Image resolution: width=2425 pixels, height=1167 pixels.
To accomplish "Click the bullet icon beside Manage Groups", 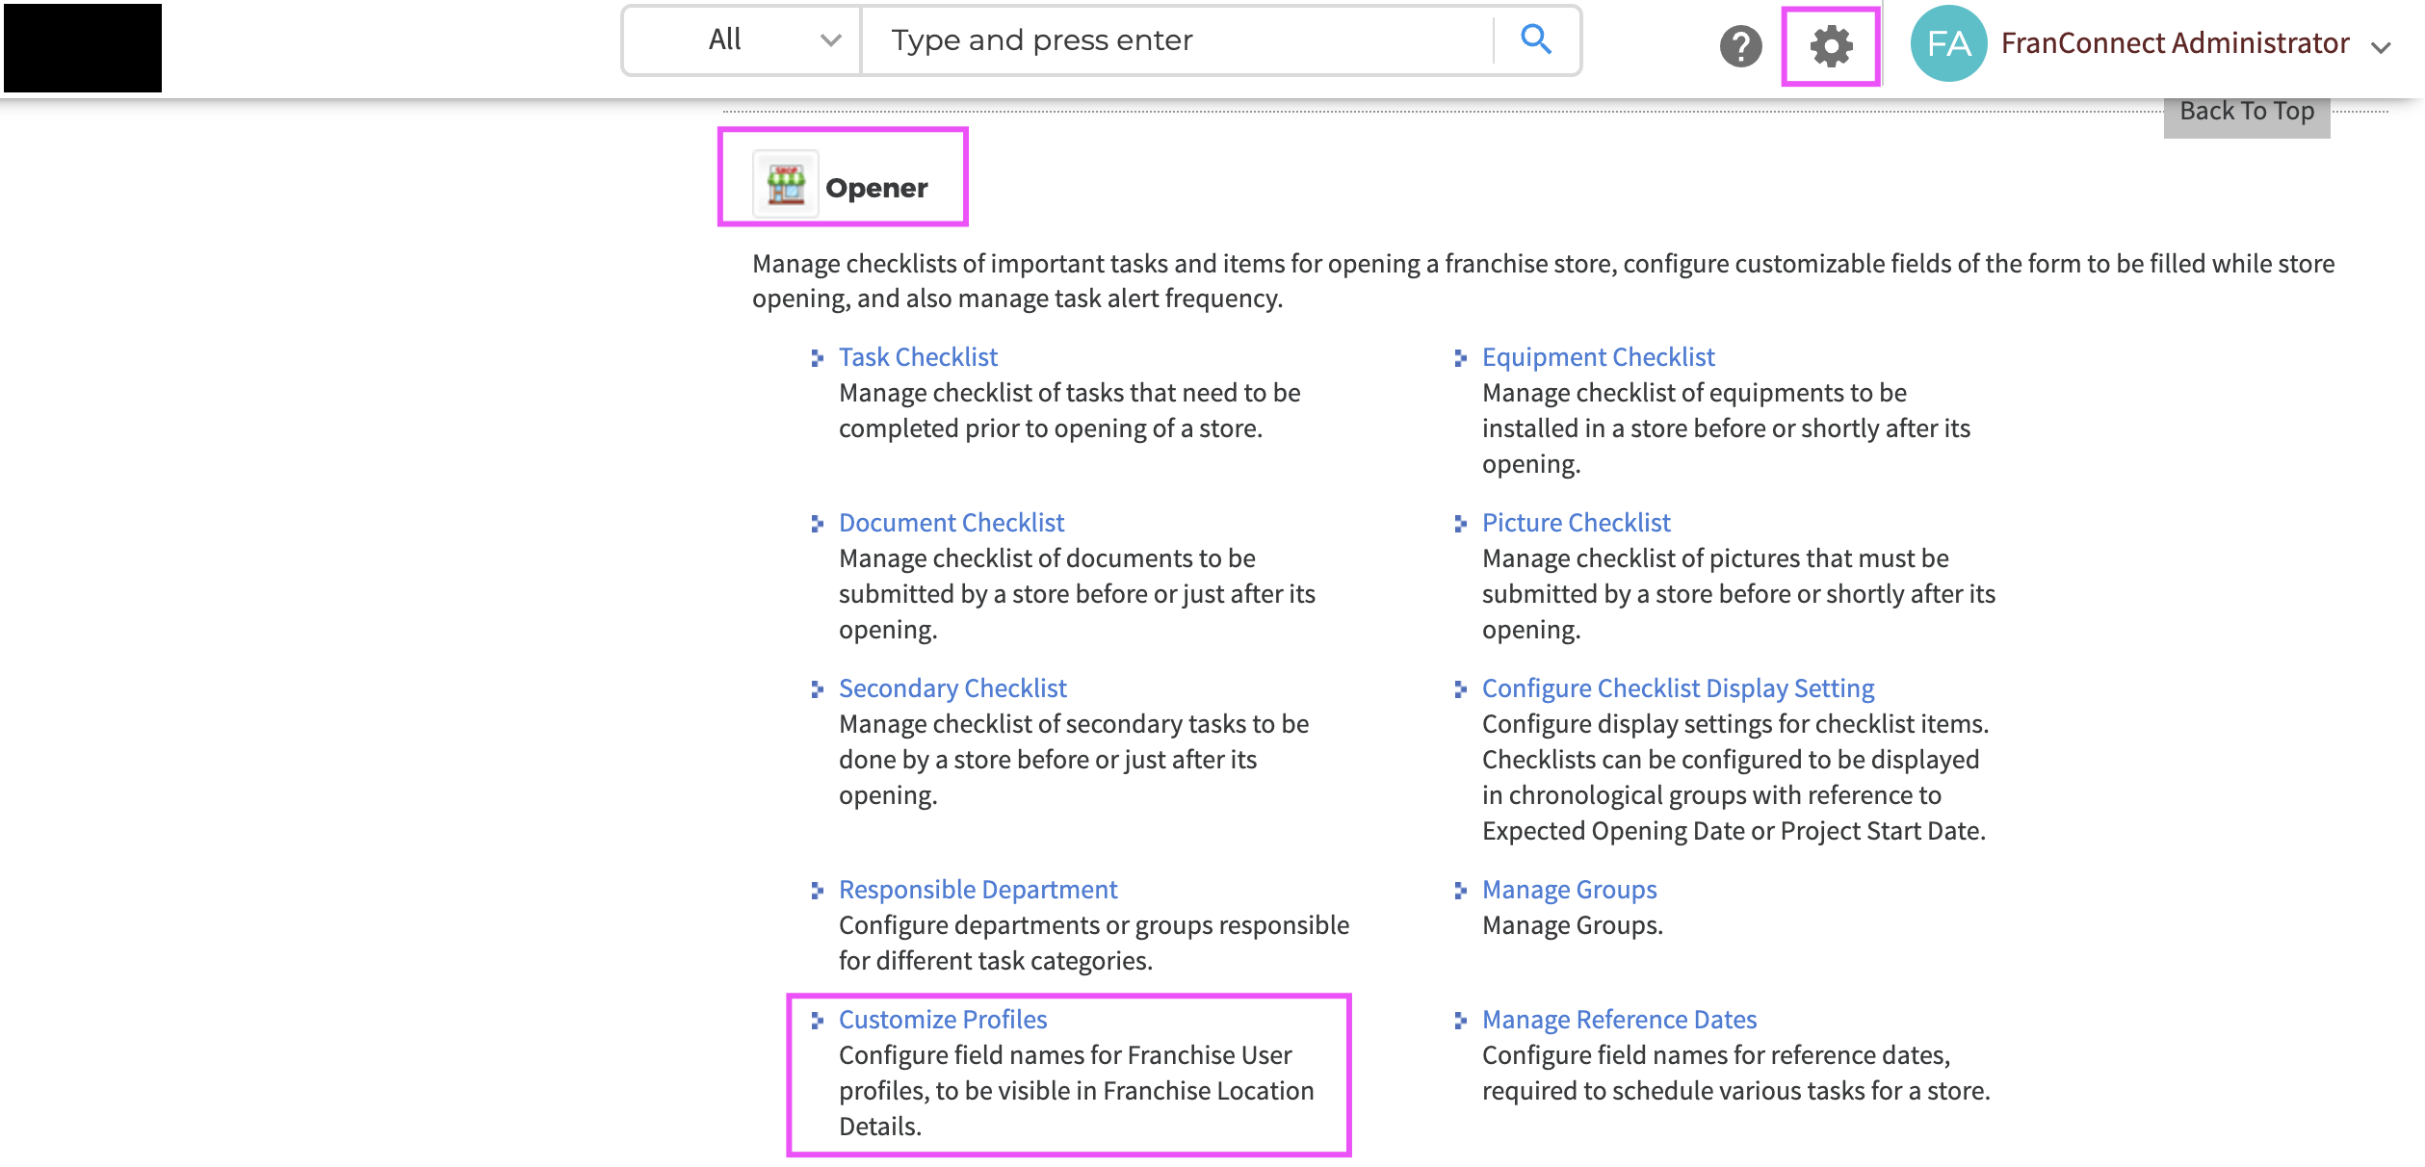I will [1460, 891].
